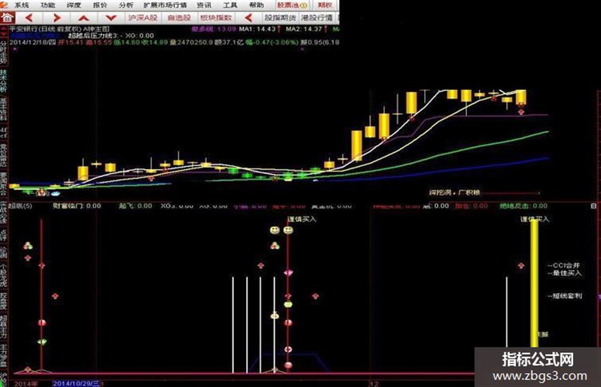
Task: Open the 扩展市场行情 menu
Action: 165,5
